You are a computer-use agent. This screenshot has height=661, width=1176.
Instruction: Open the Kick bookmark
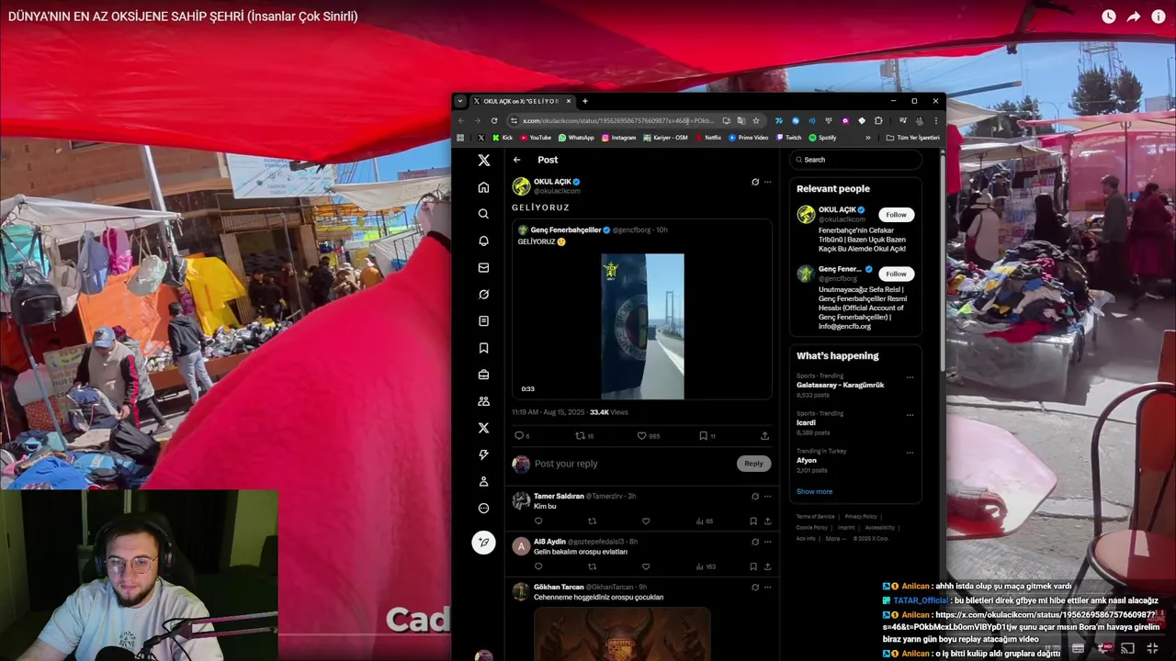pos(503,138)
